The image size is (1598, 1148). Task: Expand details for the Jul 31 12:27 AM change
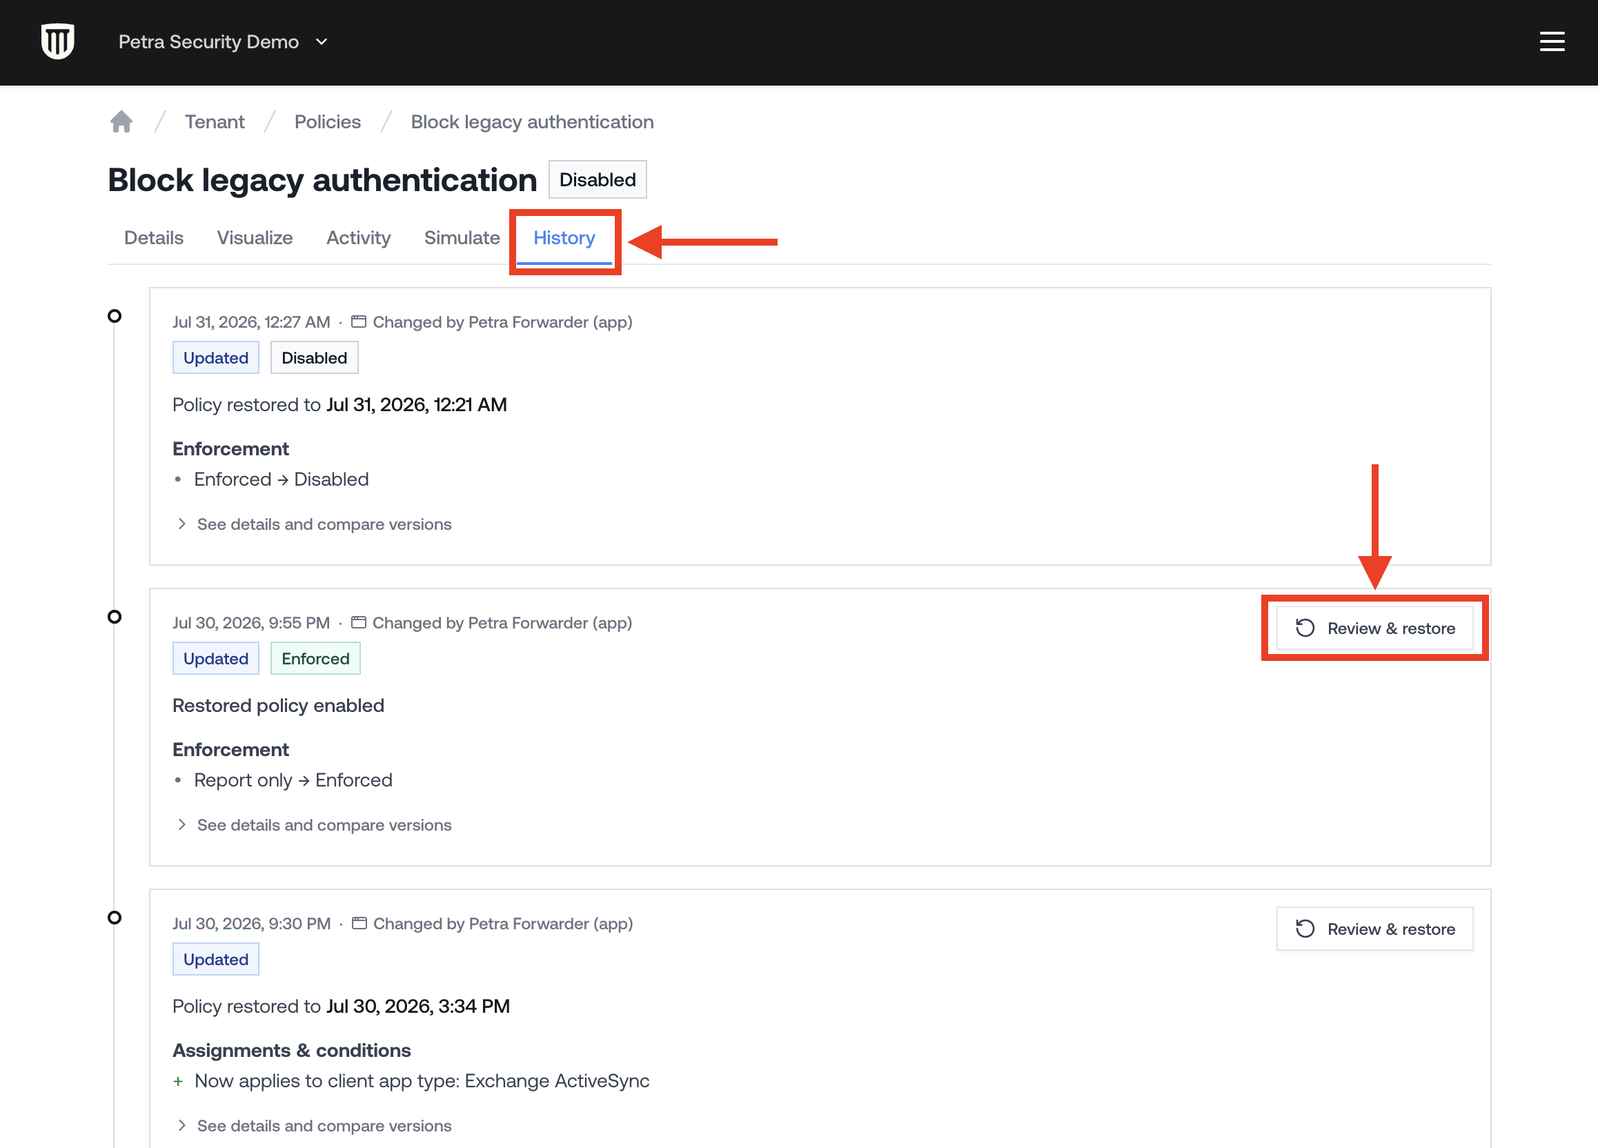314,524
